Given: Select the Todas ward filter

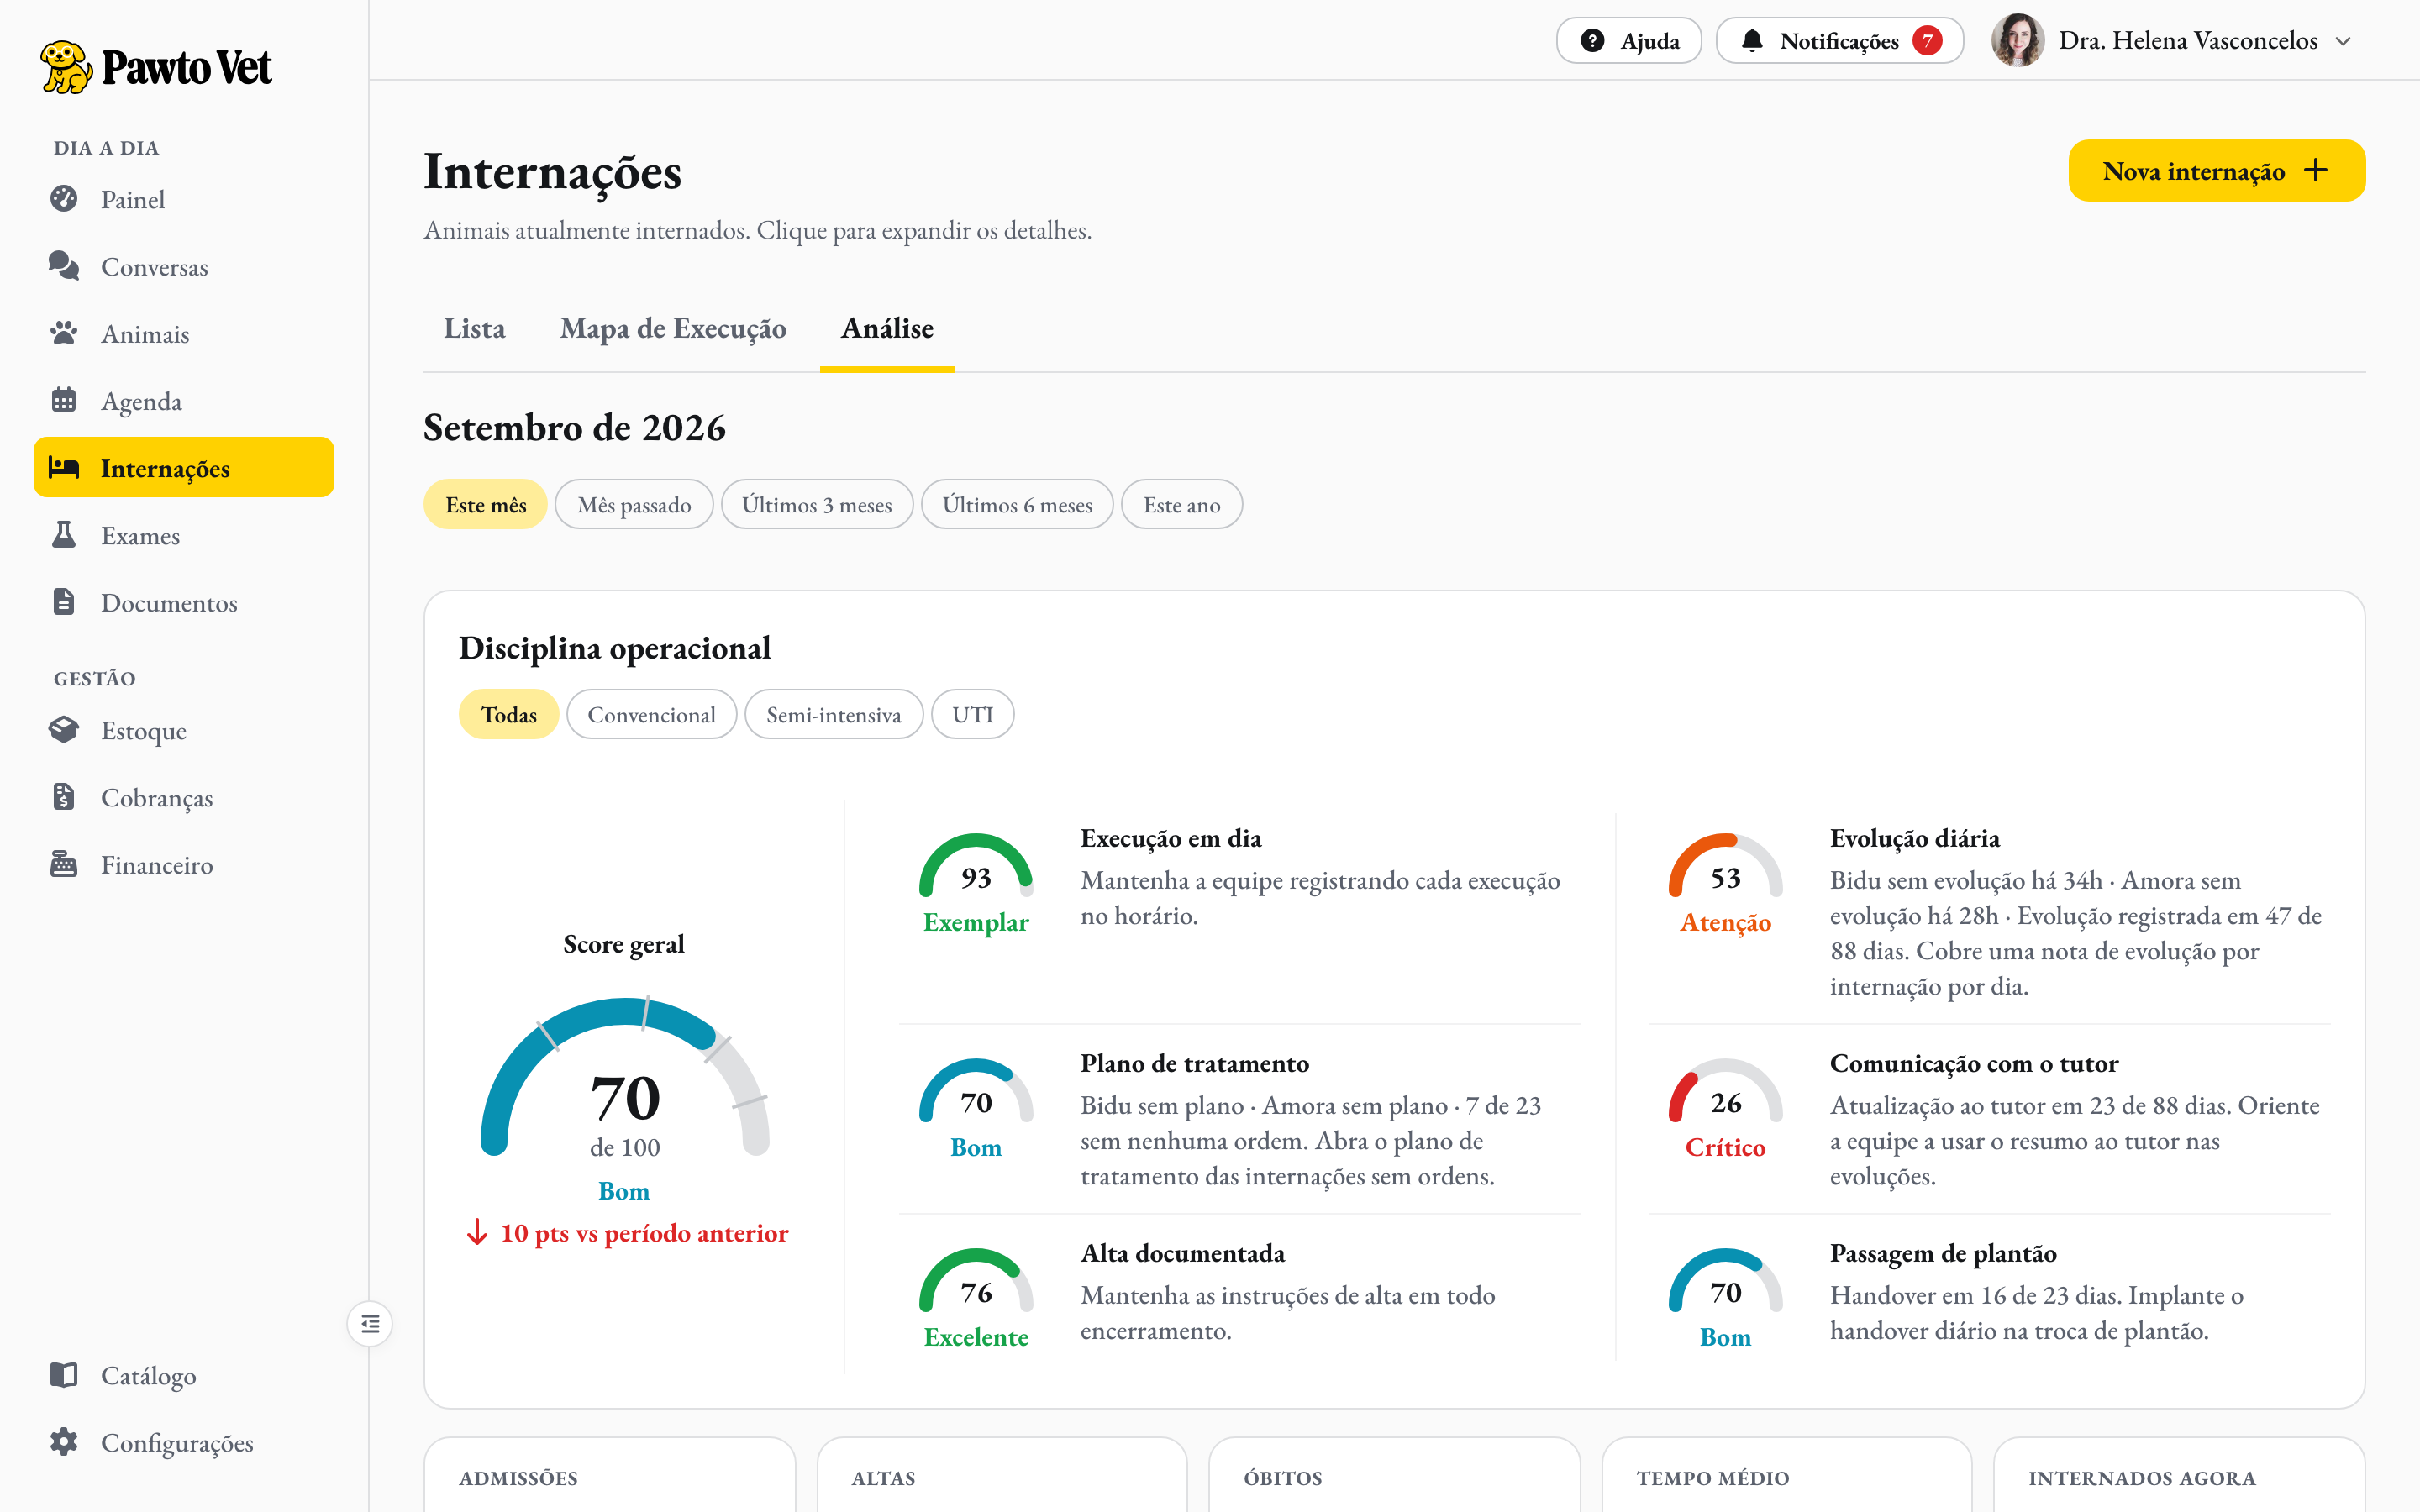Looking at the screenshot, I should (x=509, y=715).
